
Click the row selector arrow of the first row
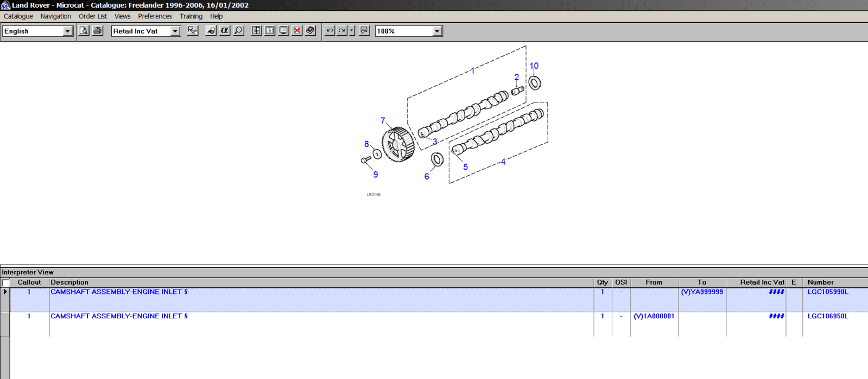click(x=5, y=292)
